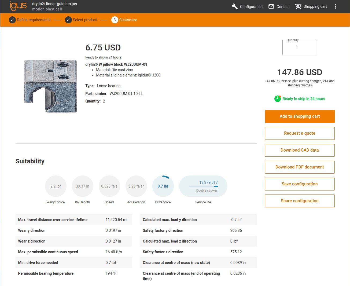Click Download PDF document button
Image resolution: width=350 pixels, height=286 pixels.
point(300,167)
